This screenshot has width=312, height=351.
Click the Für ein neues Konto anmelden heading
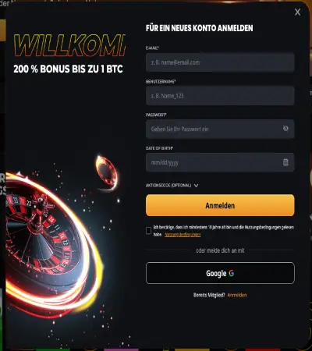[199, 28]
